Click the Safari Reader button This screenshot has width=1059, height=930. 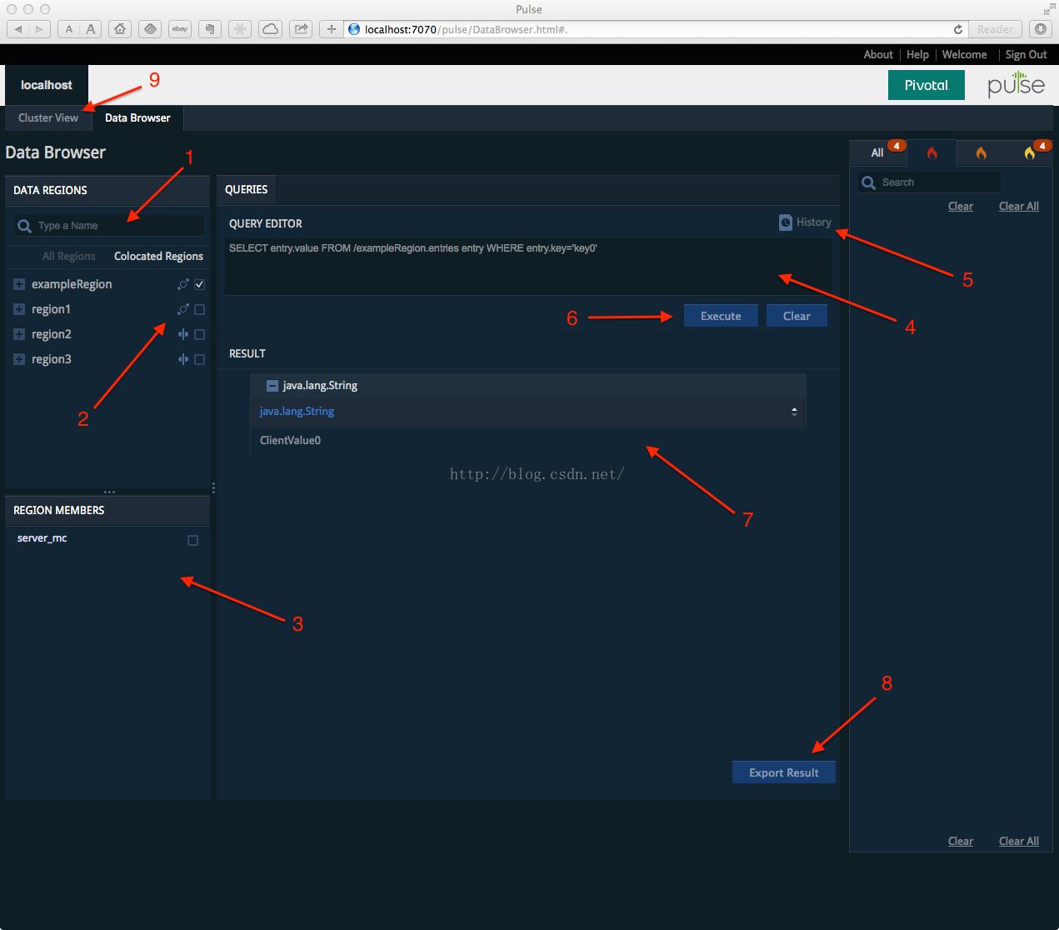click(996, 29)
